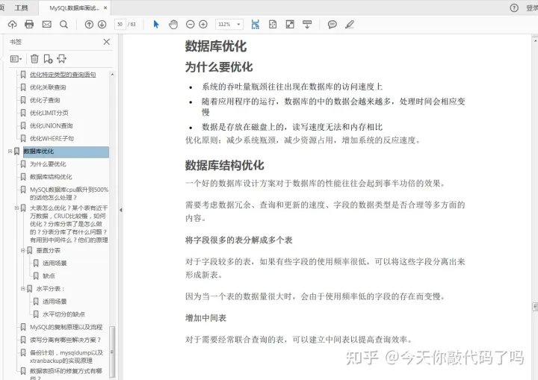
Task: Select bookmark 优化关联查询
Action: click(48, 87)
